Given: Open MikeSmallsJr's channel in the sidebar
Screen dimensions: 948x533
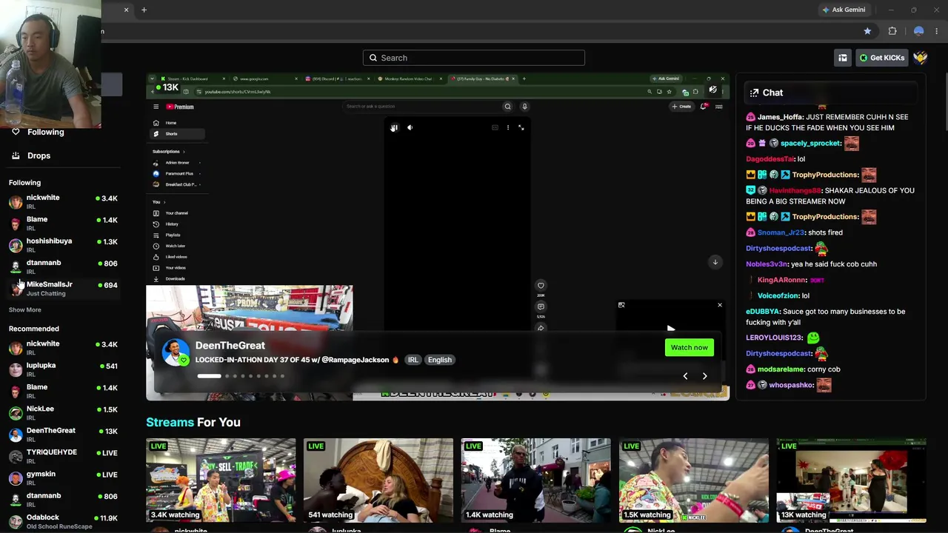Looking at the screenshot, I should click(x=63, y=288).
